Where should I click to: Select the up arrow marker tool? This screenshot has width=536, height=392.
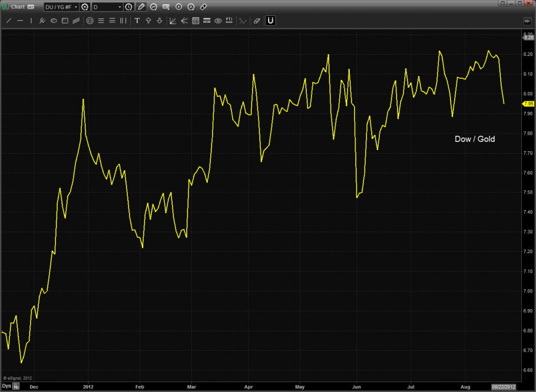pyautogui.click(x=148, y=21)
